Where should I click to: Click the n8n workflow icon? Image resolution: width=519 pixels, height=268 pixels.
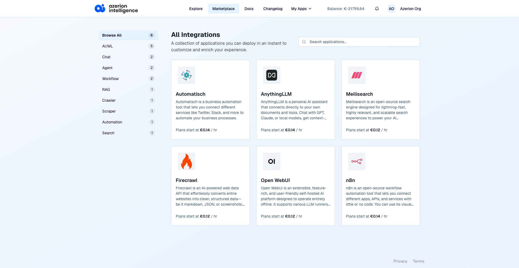click(357, 161)
